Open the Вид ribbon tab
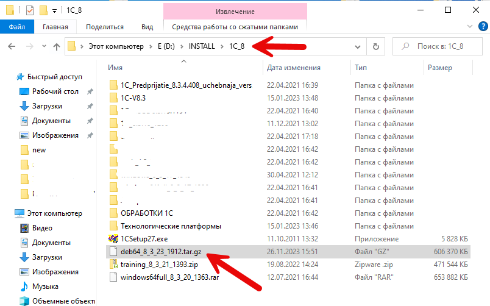Screen dimensions: 490x306 pos(147,27)
